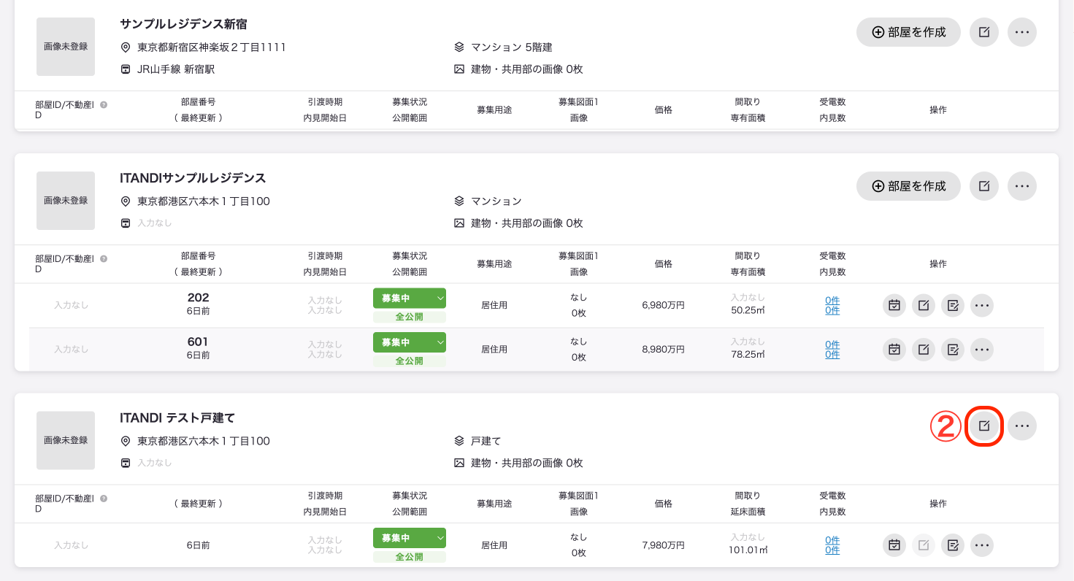Click 部屋を作成 button for サンプルレジデンス新宿
1074x581 pixels.
pos(908,32)
